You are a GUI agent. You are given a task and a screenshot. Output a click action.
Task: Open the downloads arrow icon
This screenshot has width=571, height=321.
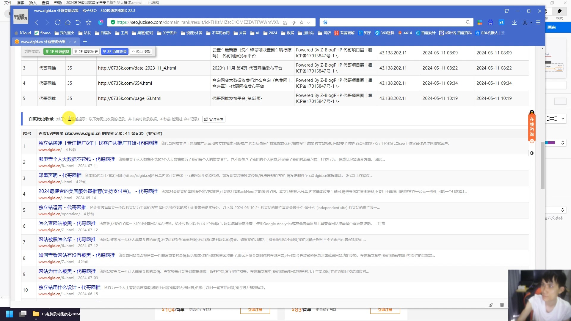[514, 22]
